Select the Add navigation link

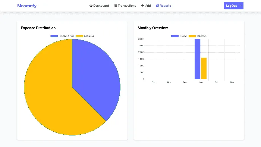coord(146,6)
